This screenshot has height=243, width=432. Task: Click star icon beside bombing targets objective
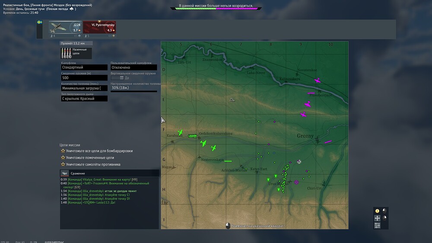pyautogui.click(x=63, y=151)
